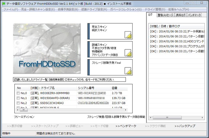Click the FromHDDtoSSD logo image
This screenshot has height=138, width=209.
(47, 48)
